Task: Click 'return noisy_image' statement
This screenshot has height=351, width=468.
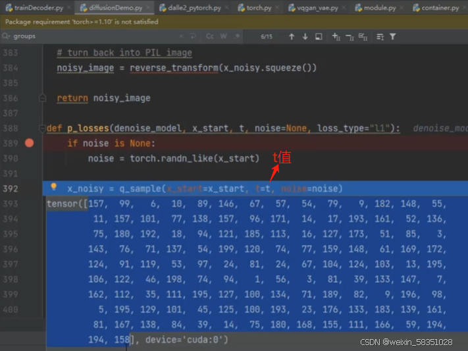Action: tap(103, 98)
